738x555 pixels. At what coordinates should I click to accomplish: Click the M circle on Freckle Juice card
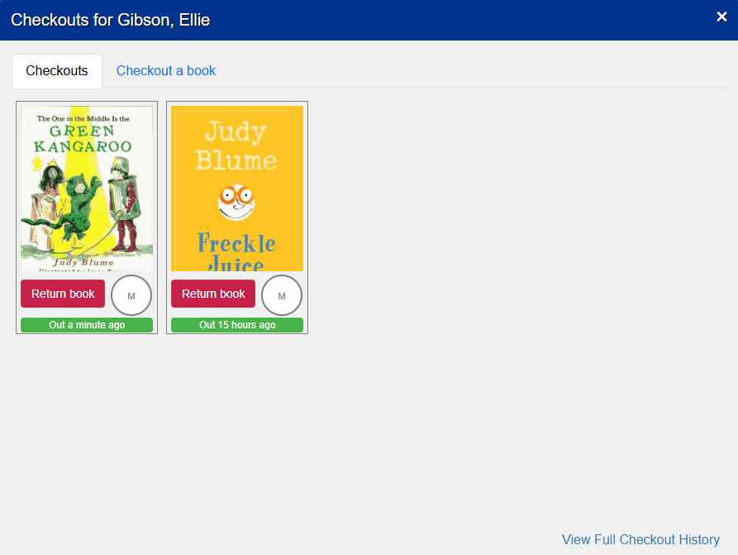click(282, 295)
